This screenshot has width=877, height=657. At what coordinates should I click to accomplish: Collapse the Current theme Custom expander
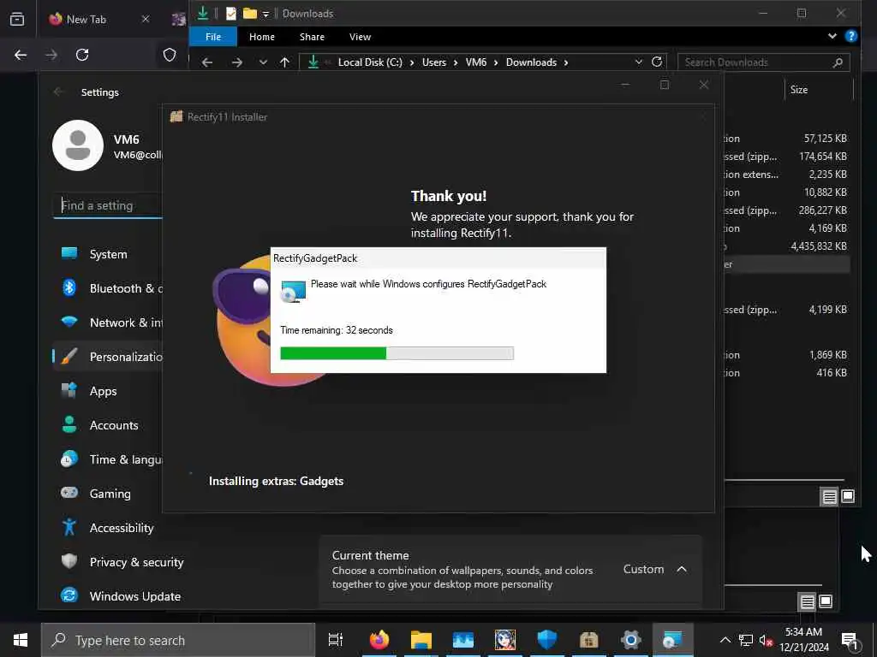tap(682, 569)
